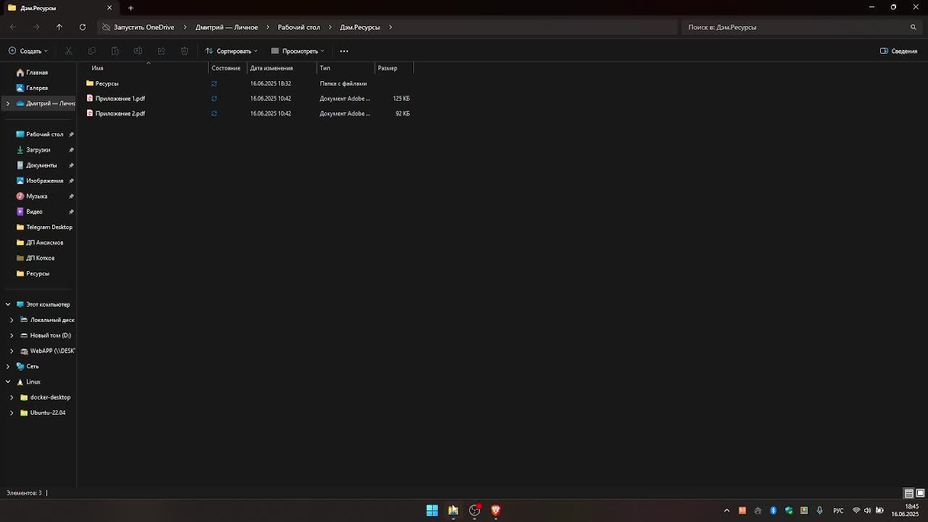Open chevron after Рабочий стол breadcrumb
The image size is (928, 522).
pos(330,27)
